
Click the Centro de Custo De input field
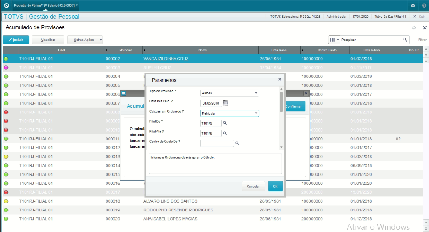coord(217,143)
